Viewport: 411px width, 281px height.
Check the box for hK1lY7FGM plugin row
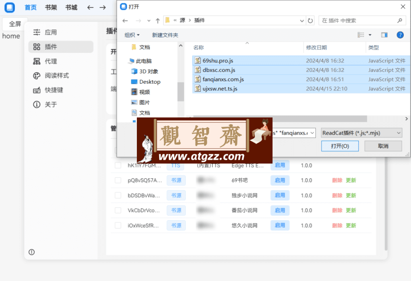click(118, 165)
